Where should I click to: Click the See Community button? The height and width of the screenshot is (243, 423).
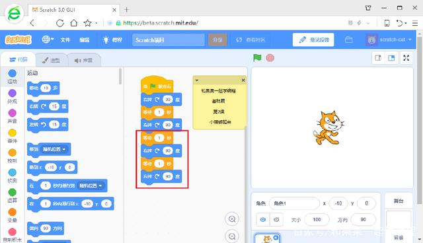[x=250, y=40]
